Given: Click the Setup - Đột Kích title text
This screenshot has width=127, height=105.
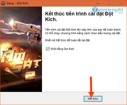Looking at the screenshot, I should pos(17,3).
